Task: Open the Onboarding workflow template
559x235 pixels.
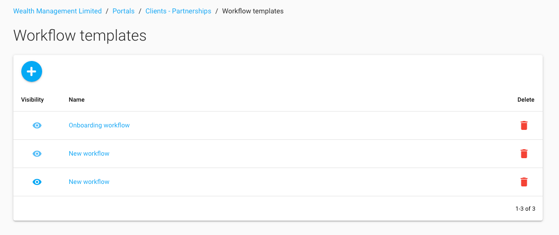Action: coord(99,125)
